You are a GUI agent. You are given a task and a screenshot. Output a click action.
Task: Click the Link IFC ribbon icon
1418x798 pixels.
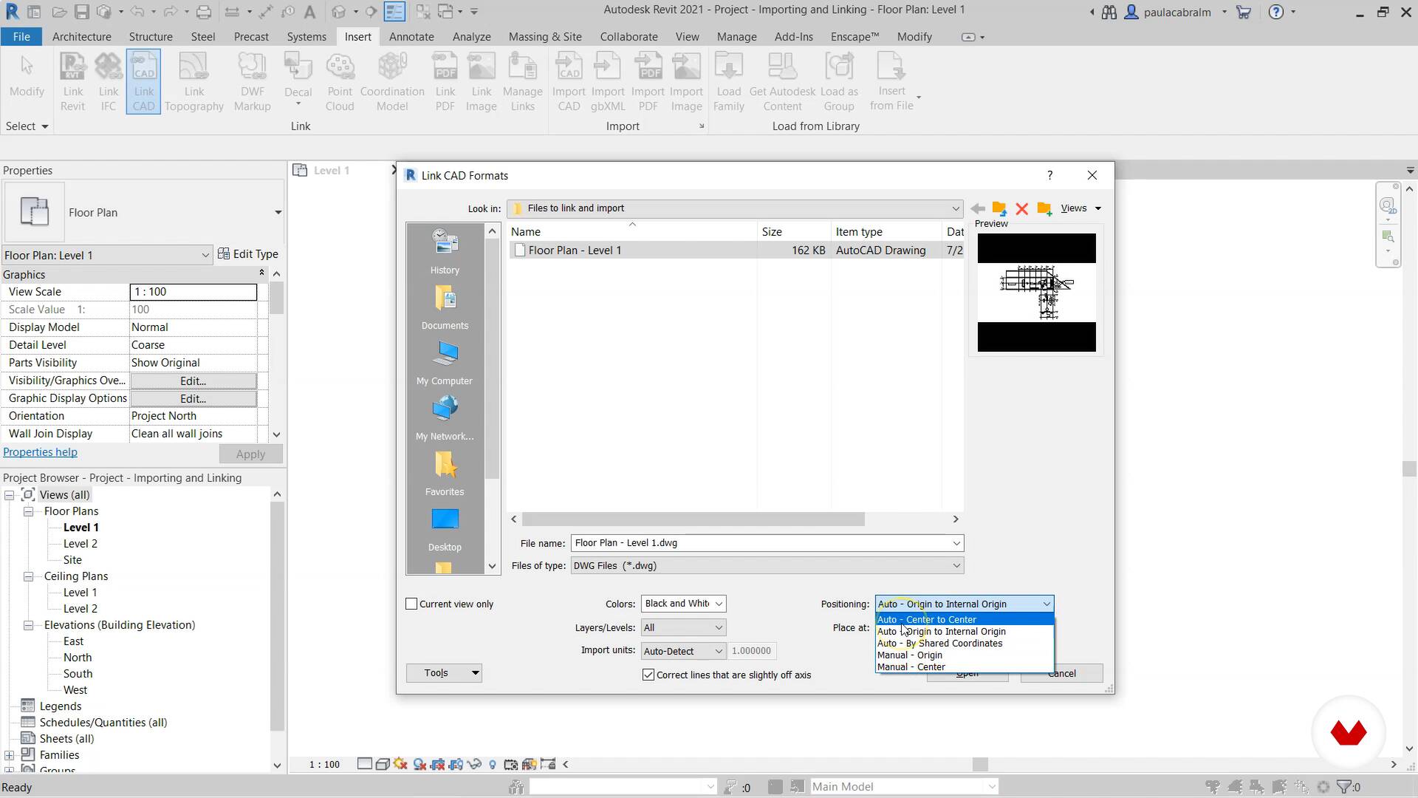[109, 82]
